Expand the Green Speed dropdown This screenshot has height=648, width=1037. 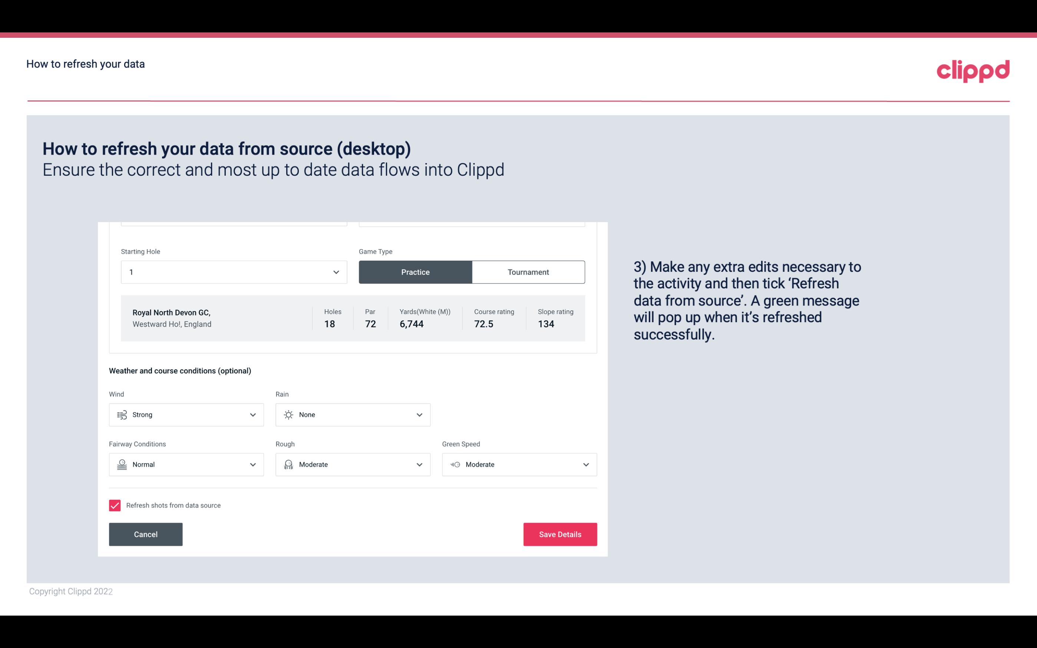(586, 464)
